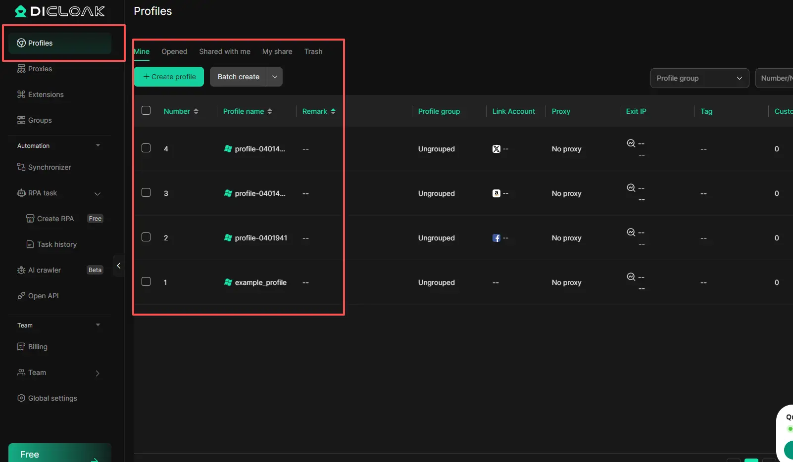
Task: Switch to the Trash tab
Action: coord(313,51)
